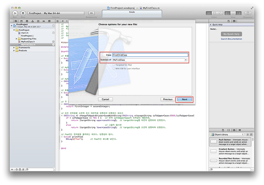The height and width of the screenshot is (185, 264).
Task: Select the Standard editor button
Action: click(x=209, y=13)
